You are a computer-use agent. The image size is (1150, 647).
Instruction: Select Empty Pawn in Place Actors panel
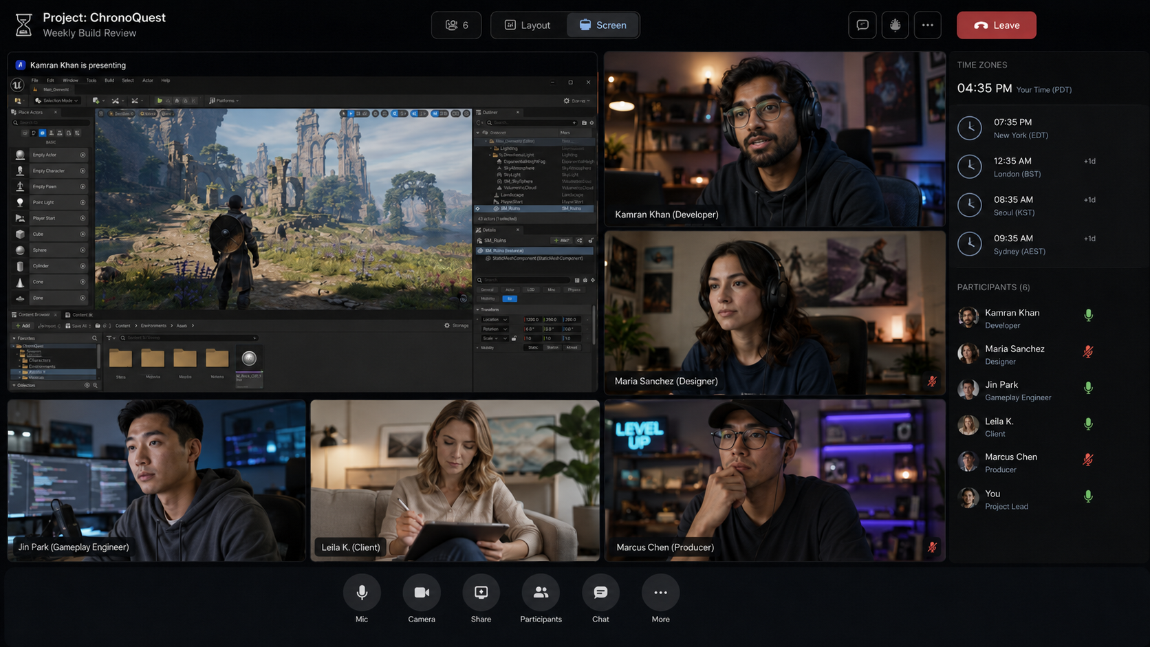tap(50, 186)
